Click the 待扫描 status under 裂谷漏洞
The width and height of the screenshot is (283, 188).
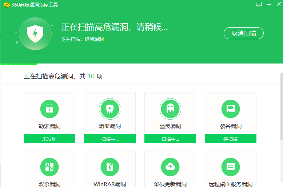pos(230,139)
